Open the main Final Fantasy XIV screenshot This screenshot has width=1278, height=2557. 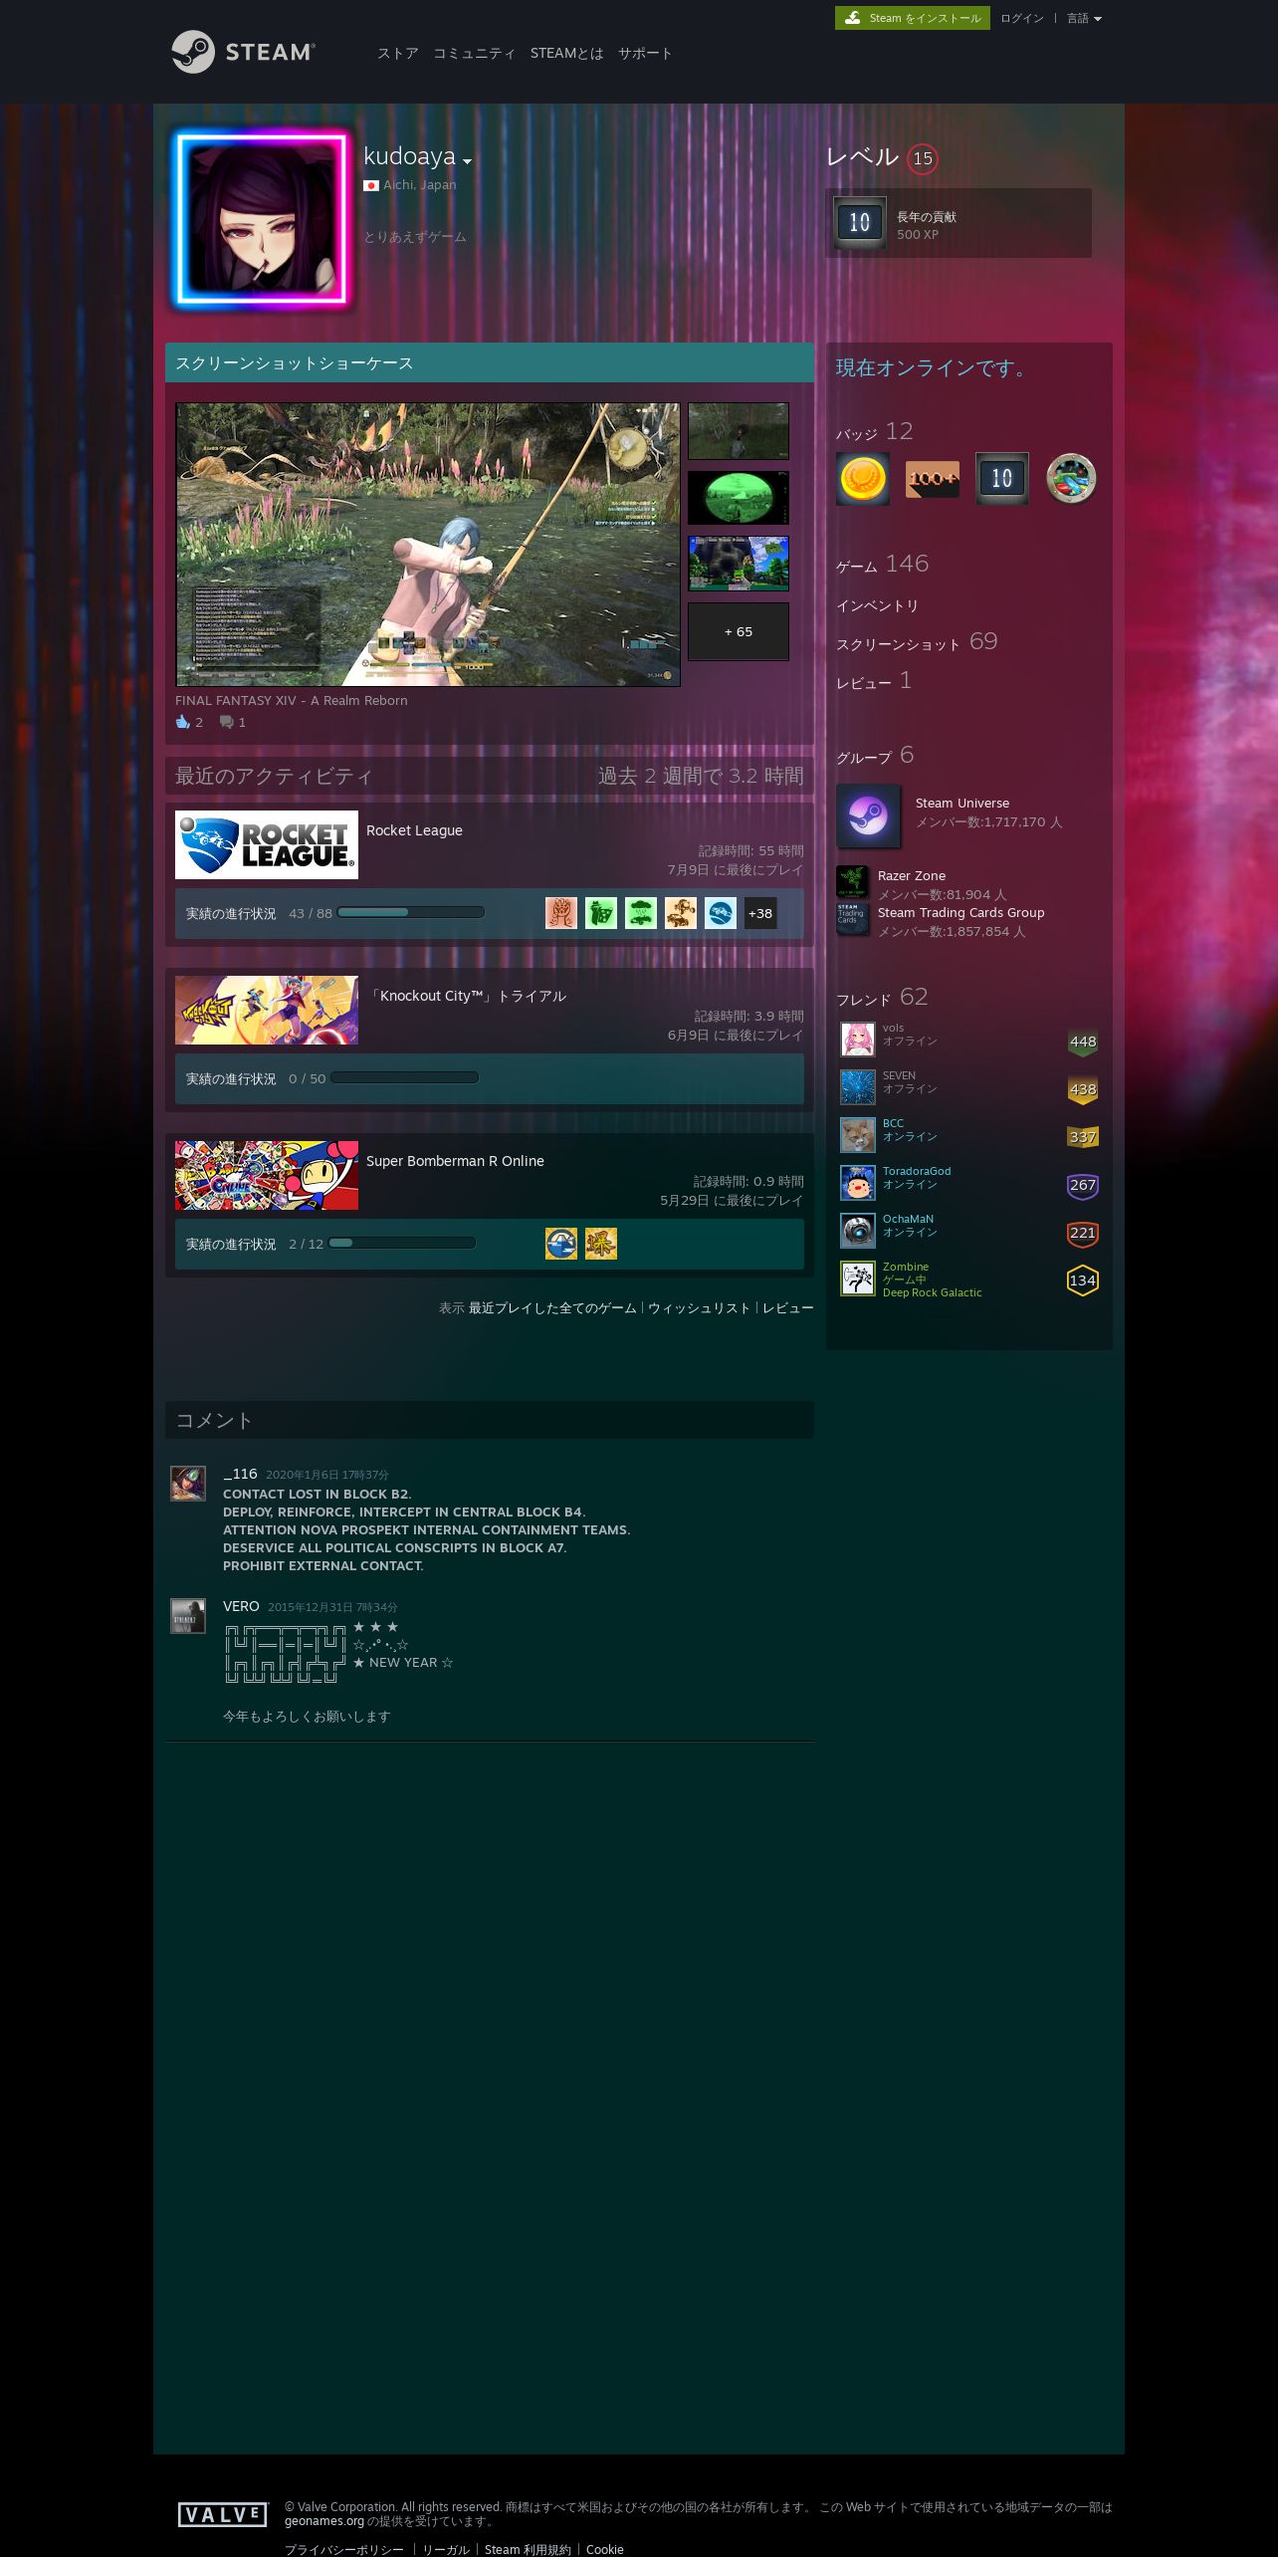pos(428,544)
